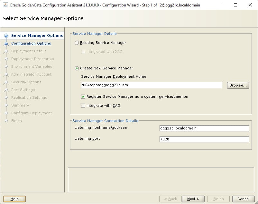This screenshot has height=204, width=258.
Task: Go to Next step of wizard
Action: tap(193, 199)
